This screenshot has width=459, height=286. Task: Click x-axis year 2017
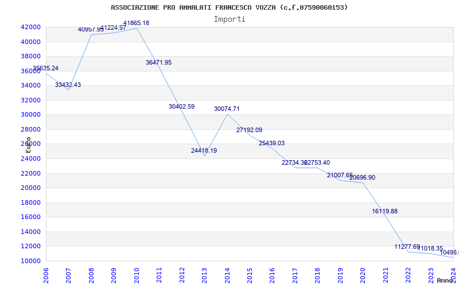tap(295, 276)
